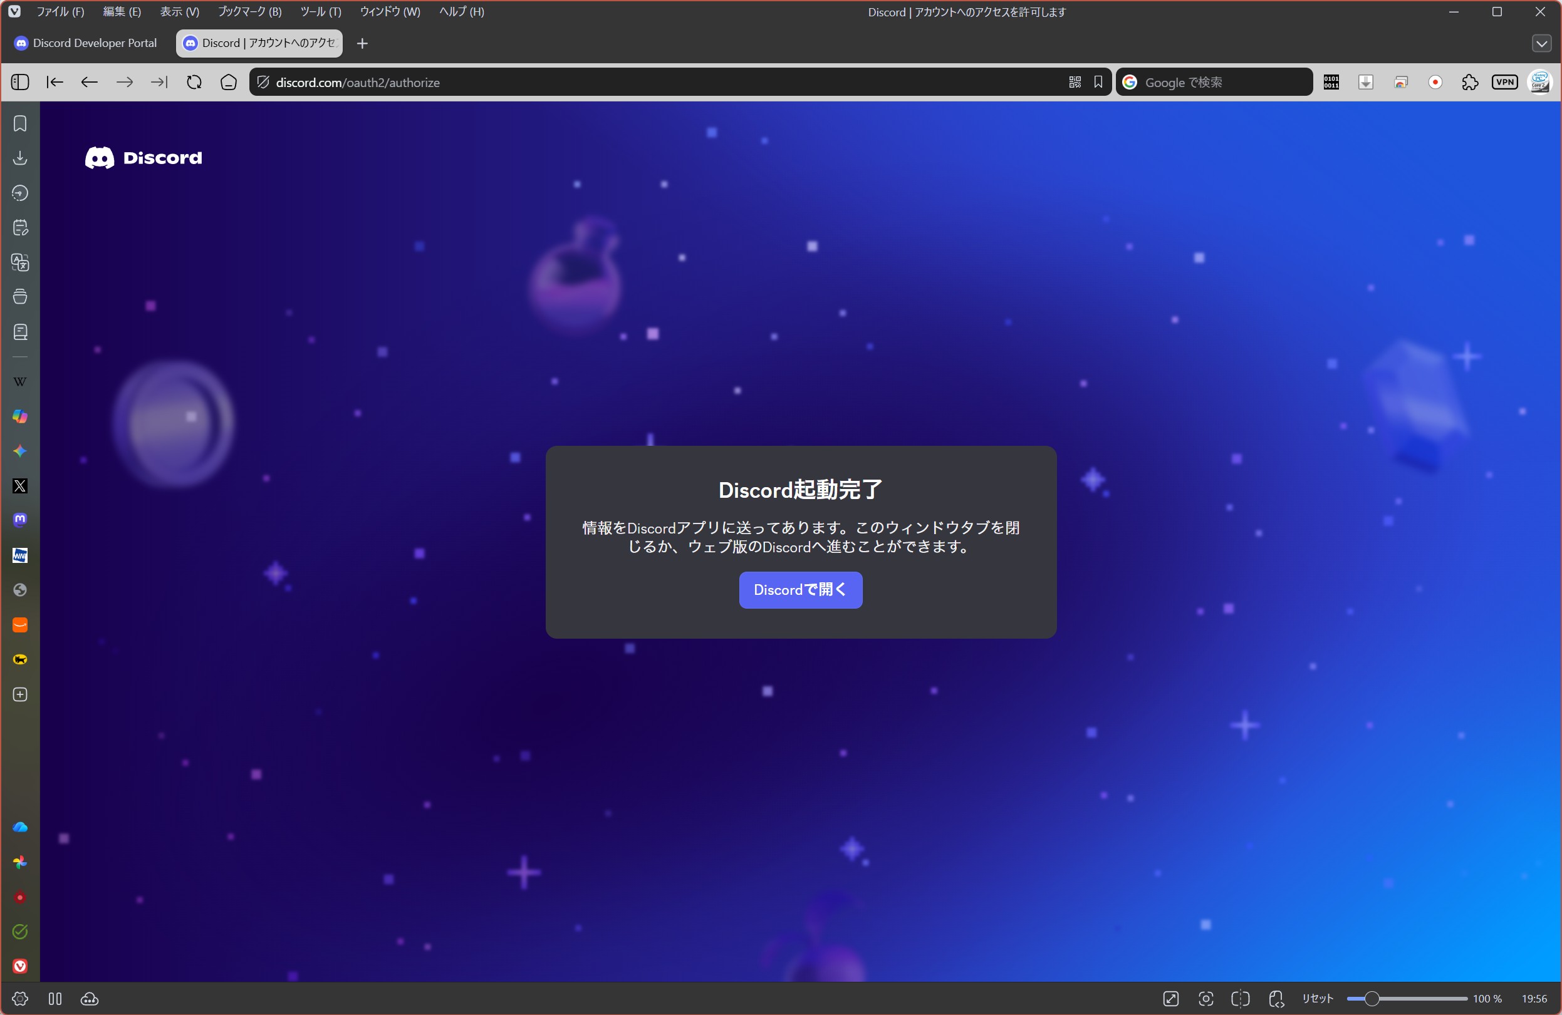Open the Mastodon web panel
Image resolution: width=1562 pixels, height=1015 pixels.
[20, 520]
